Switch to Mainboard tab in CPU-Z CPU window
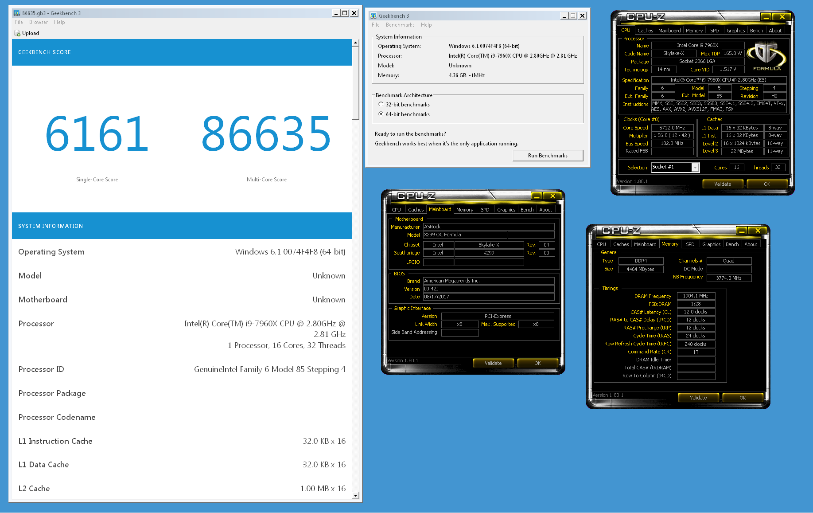Viewport: 813px width, 513px height. [x=669, y=31]
